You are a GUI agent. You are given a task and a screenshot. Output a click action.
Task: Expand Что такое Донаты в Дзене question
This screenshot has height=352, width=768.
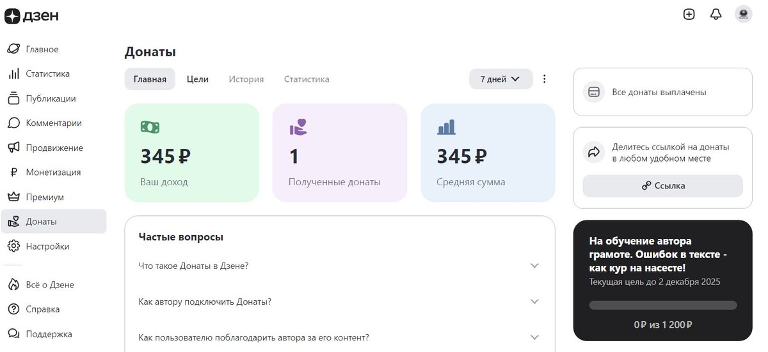(339, 266)
